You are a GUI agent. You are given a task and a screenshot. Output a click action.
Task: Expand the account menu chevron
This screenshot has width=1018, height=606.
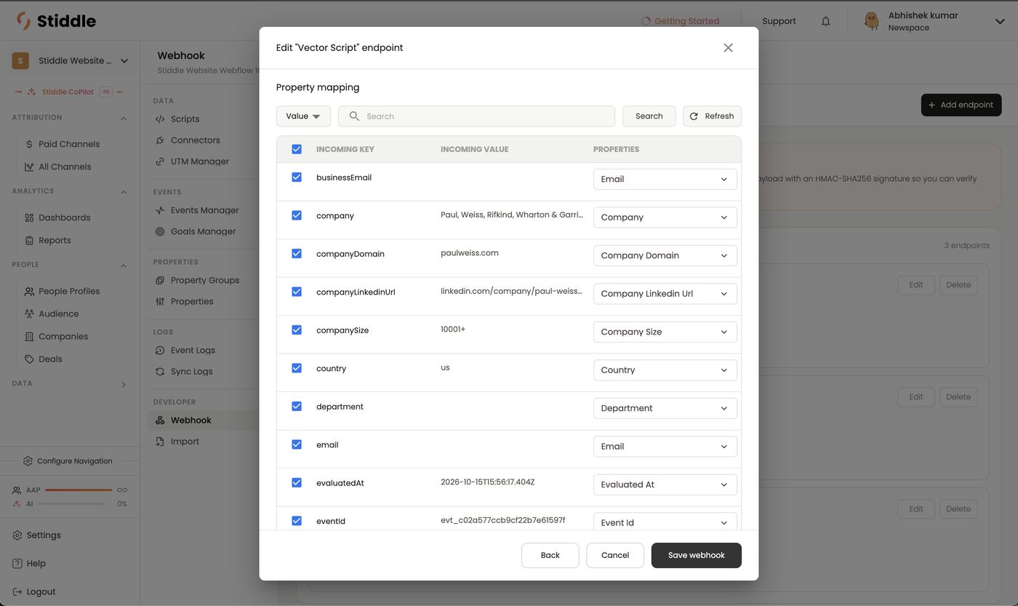[1000, 22]
